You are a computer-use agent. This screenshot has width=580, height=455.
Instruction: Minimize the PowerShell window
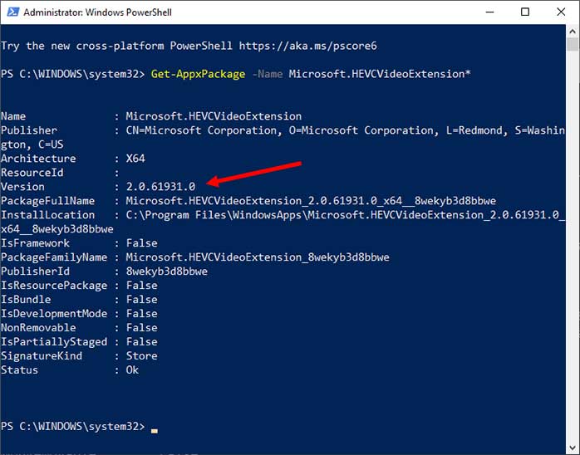point(488,12)
